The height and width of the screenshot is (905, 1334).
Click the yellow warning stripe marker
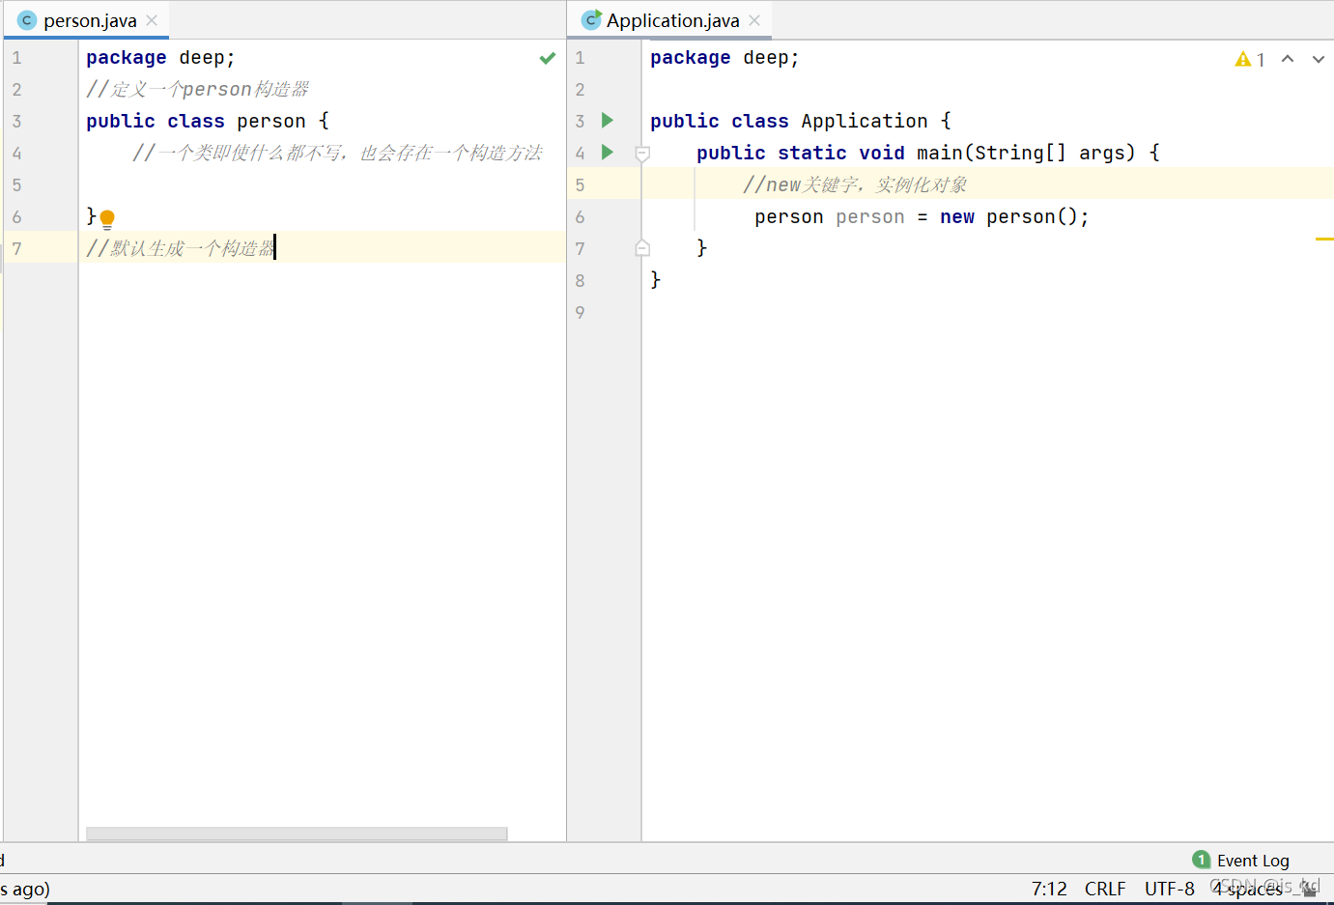pos(1324,239)
